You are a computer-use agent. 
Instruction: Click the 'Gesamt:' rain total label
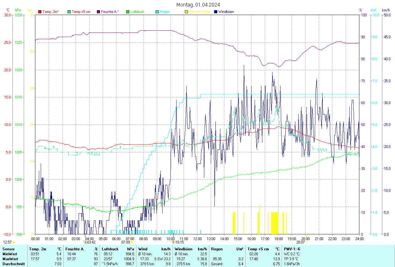[217, 264]
